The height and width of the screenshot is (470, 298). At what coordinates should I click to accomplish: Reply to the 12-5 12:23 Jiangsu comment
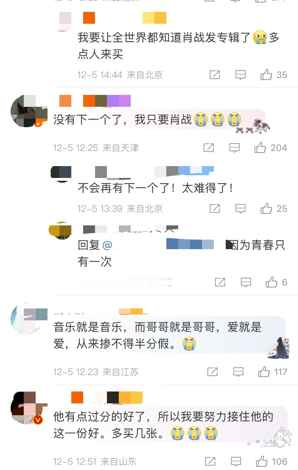click(x=238, y=372)
